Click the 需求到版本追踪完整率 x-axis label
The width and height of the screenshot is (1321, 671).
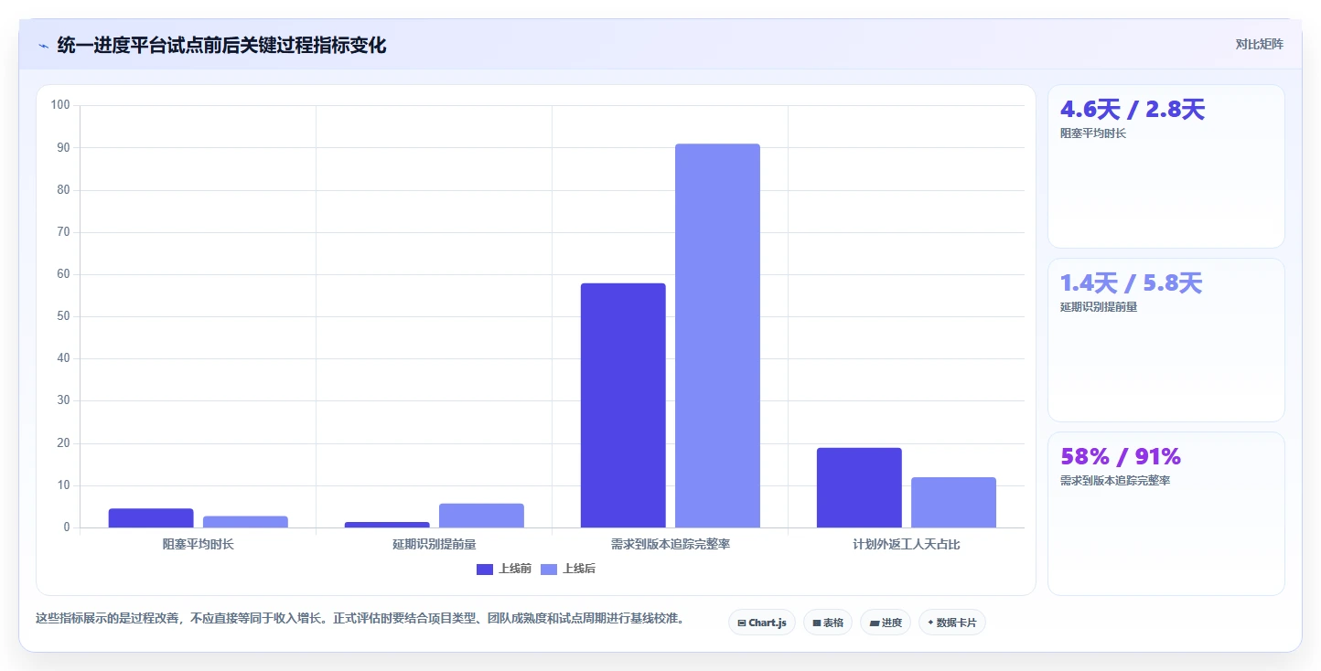(671, 544)
